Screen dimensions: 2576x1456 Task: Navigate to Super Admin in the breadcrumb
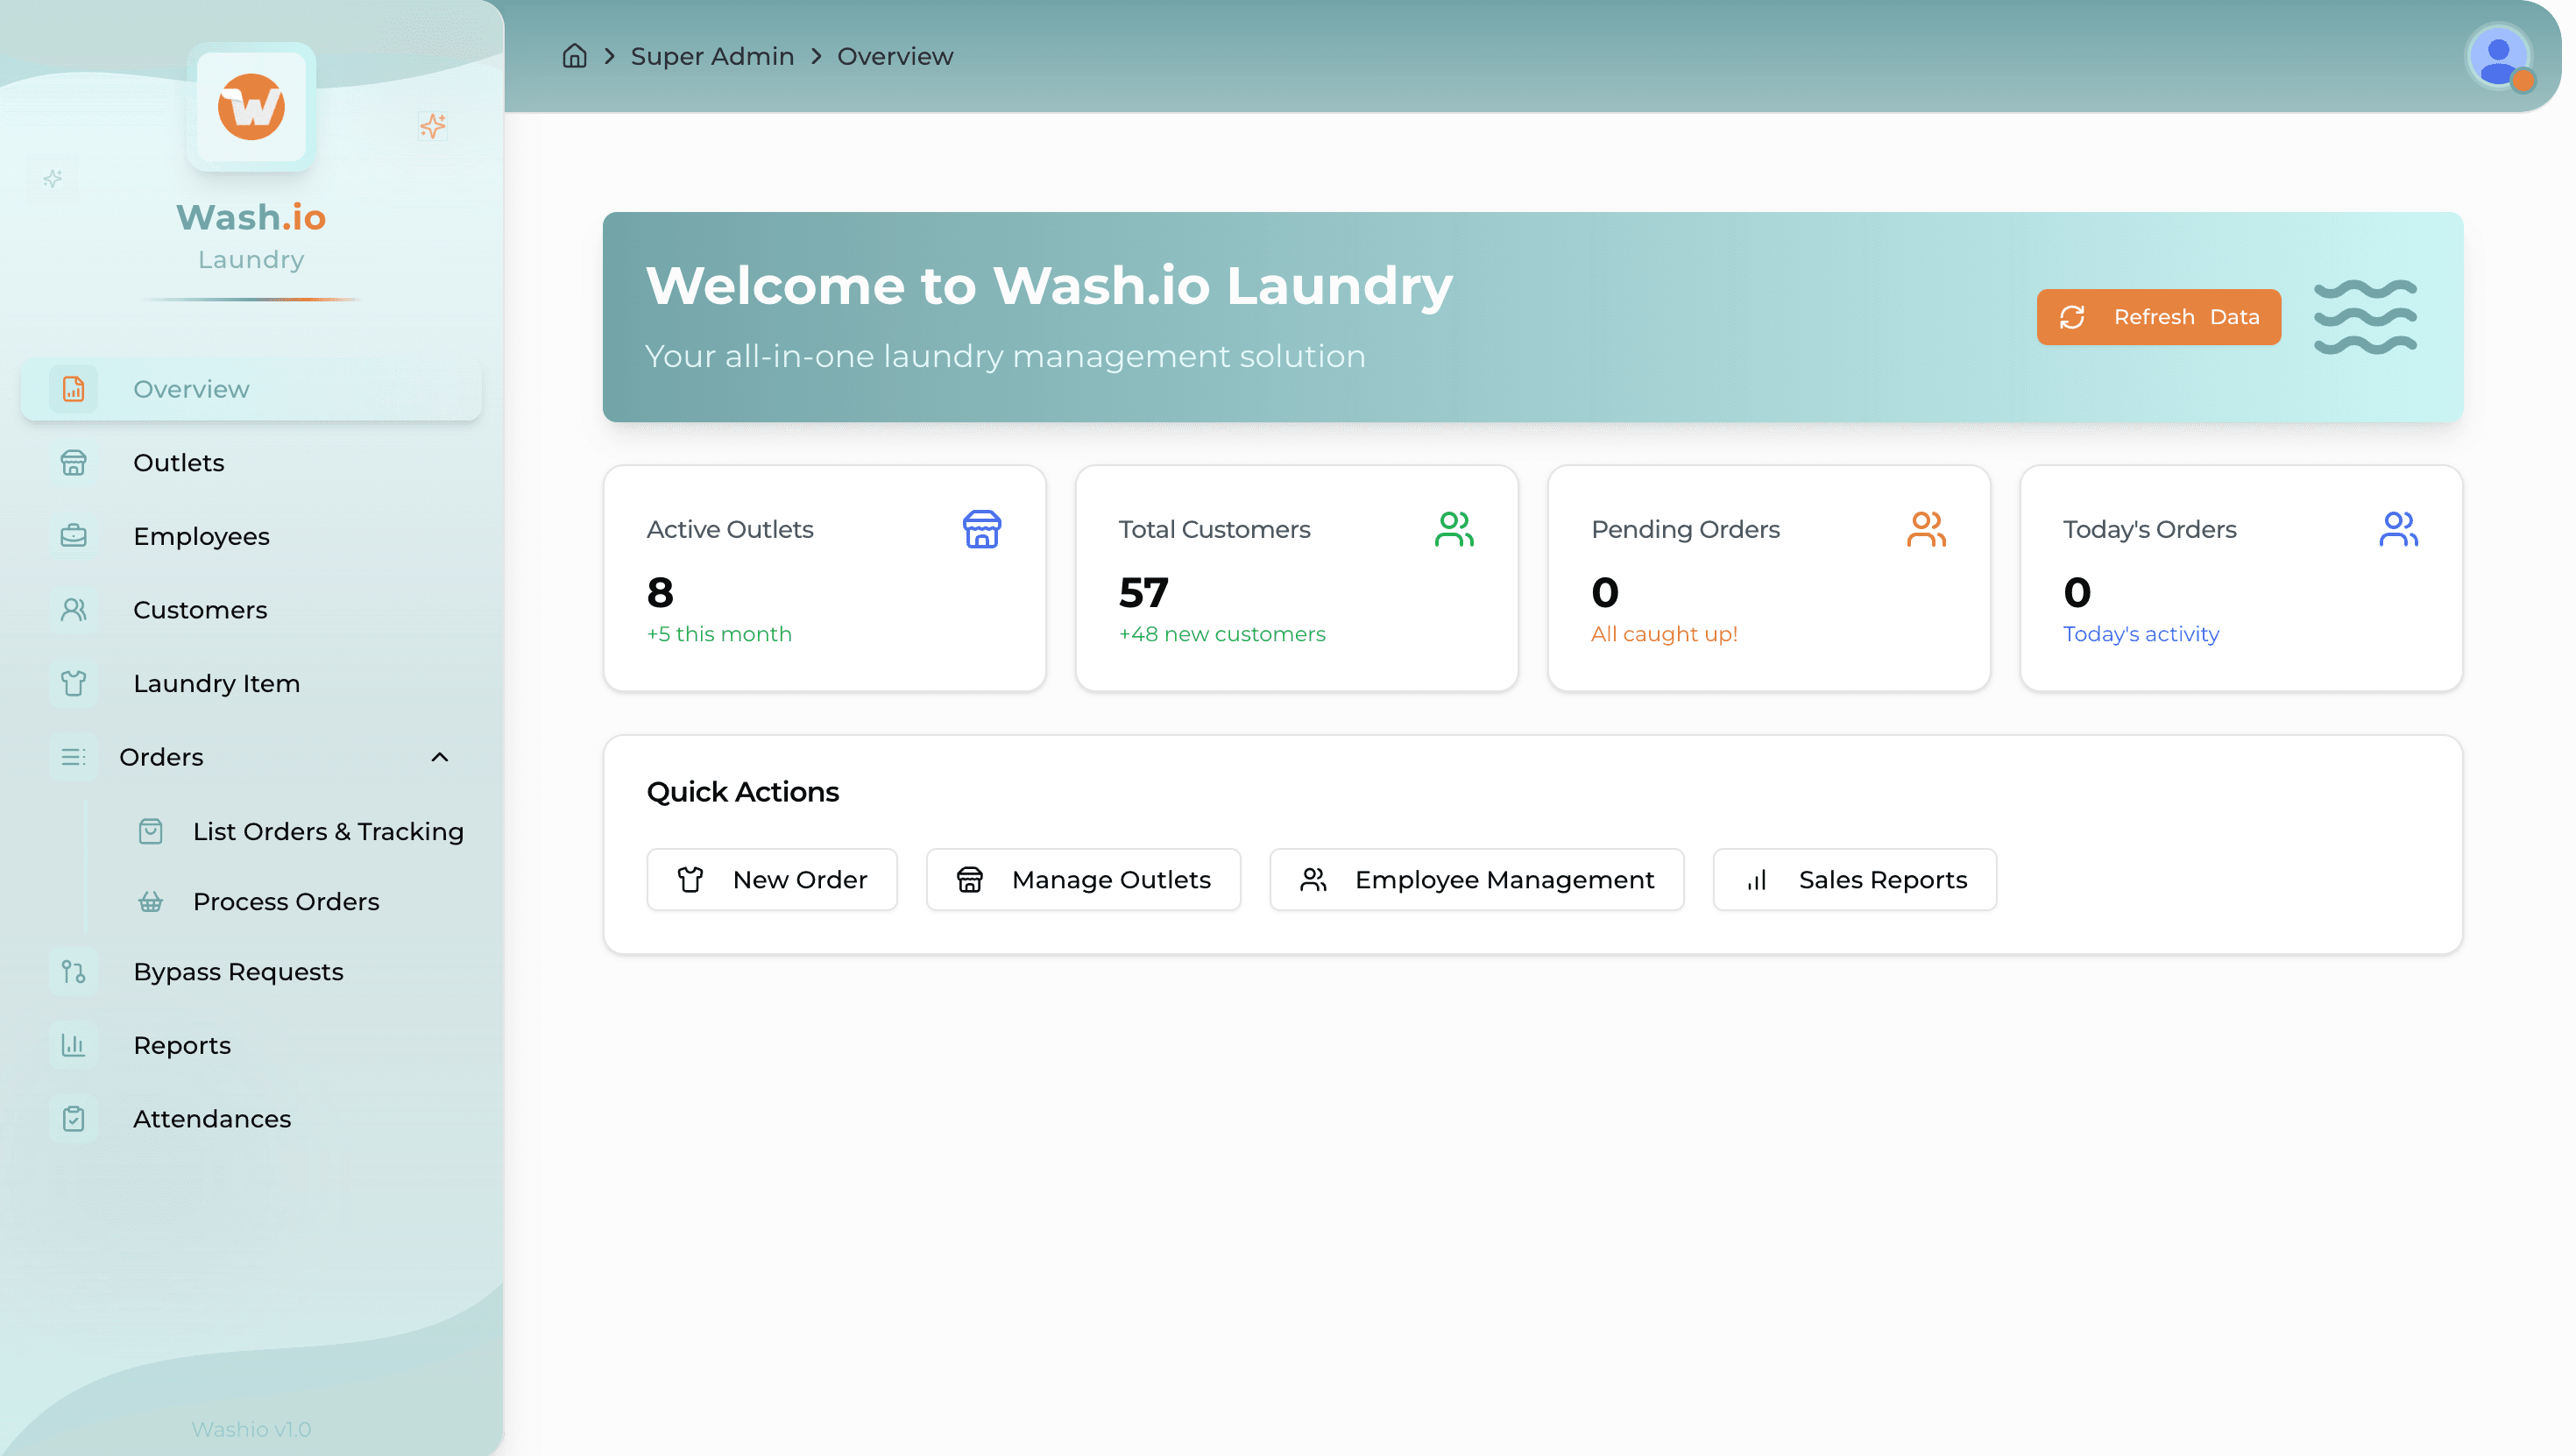[x=712, y=56]
